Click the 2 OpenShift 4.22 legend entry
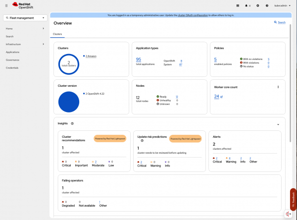Image resolution: width=297 pixels, height=220 pixels. click(x=95, y=94)
